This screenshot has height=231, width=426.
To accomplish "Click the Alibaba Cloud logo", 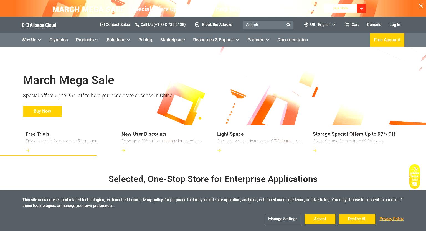I will (x=39, y=25).
